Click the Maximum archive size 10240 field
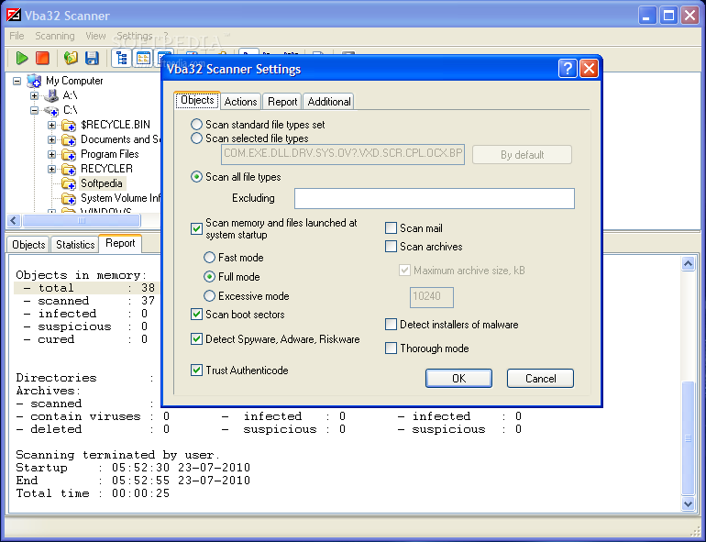The width and height of the screenshot is (706, 542). click(431, 297)
